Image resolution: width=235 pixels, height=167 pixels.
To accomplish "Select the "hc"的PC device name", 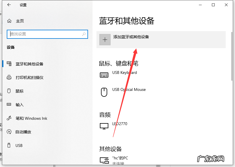I will [x=120, y=158].
